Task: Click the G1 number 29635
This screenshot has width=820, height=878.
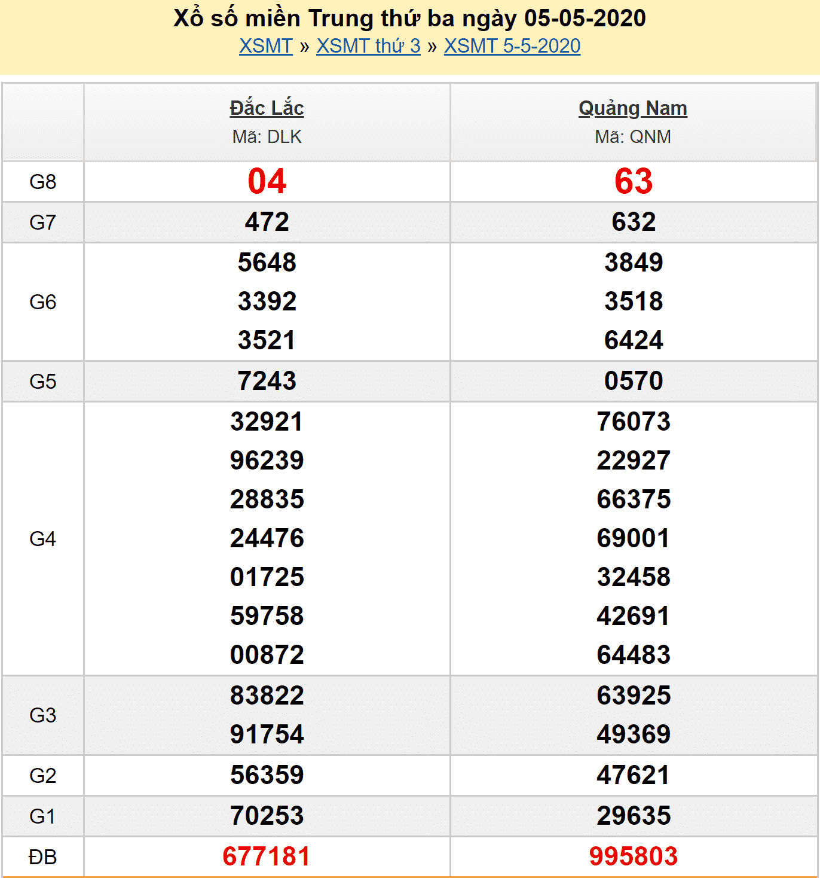Action: click(634, 816)
